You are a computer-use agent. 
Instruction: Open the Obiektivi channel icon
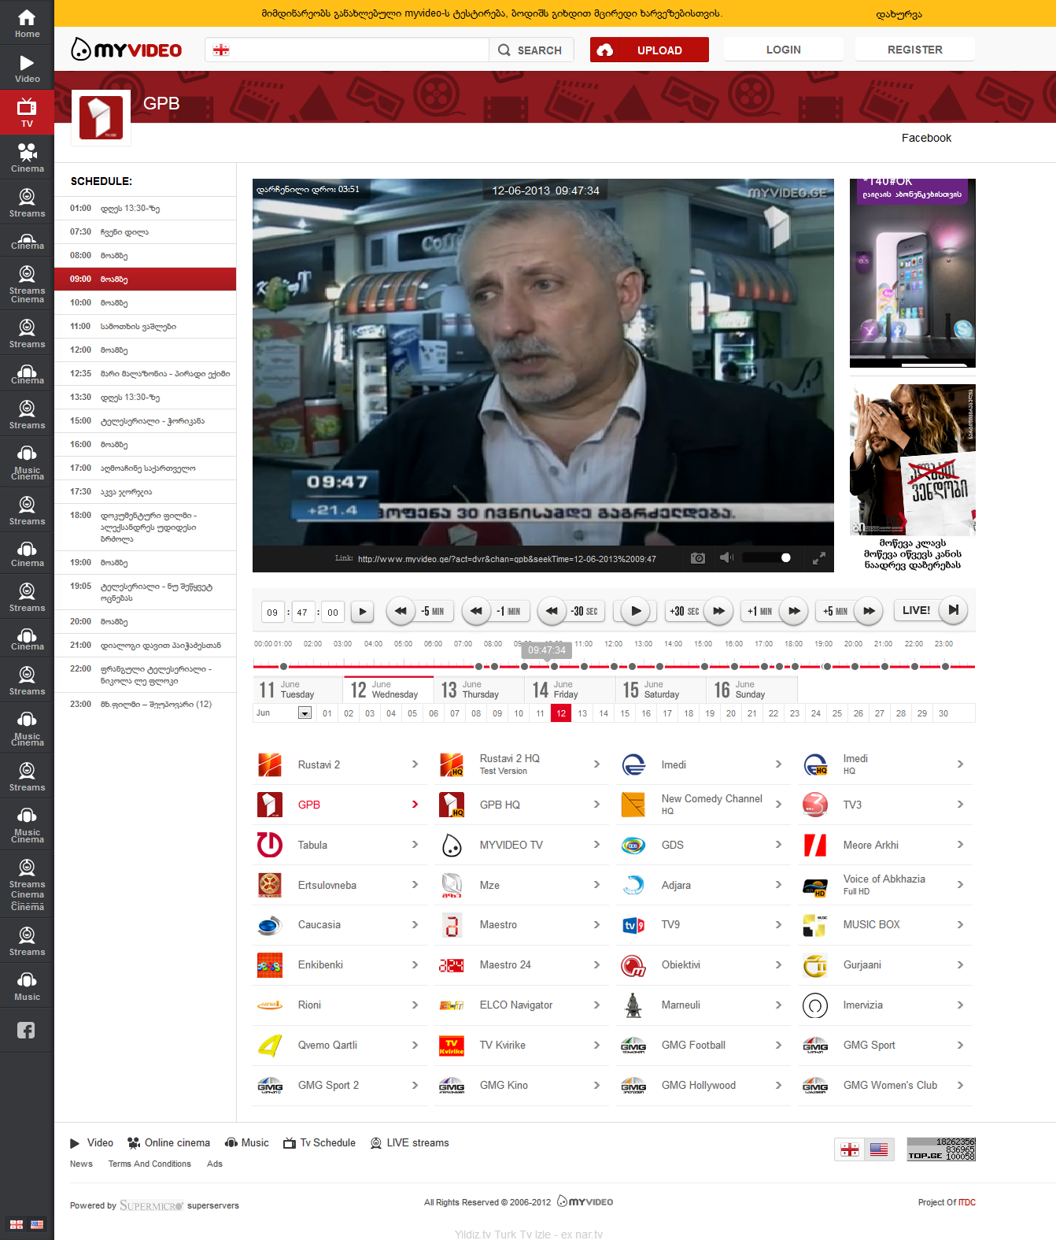pos(633,965)
